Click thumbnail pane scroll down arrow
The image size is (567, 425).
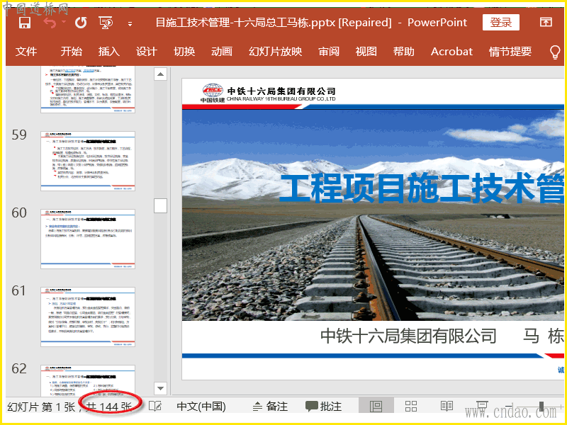point(161,388)
